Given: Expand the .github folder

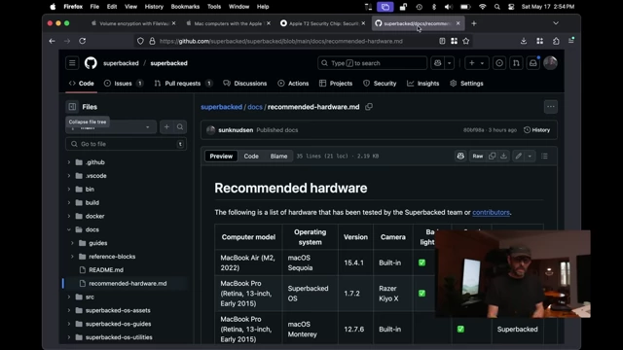Looking at the screenshot, I should (69, 162).
